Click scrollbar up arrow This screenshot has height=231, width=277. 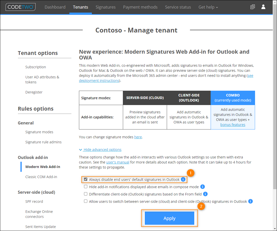click(275, 2)
